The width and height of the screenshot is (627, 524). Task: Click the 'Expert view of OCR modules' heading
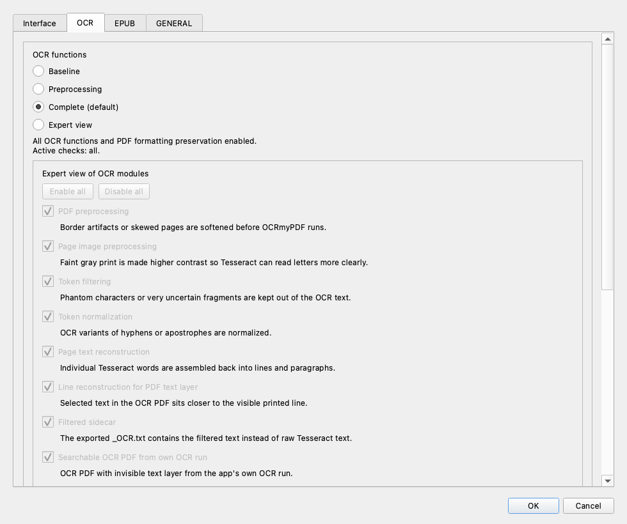[95, 174]
